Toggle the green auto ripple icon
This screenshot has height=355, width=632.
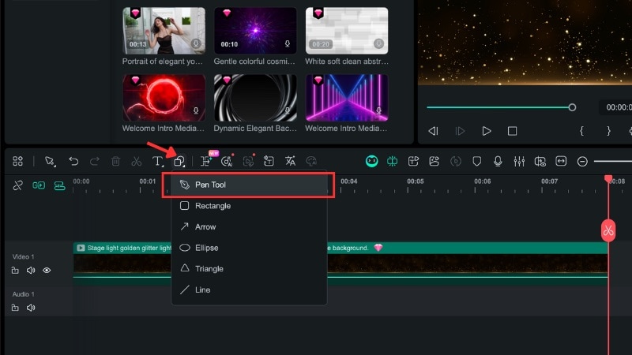tap(392, 162)
